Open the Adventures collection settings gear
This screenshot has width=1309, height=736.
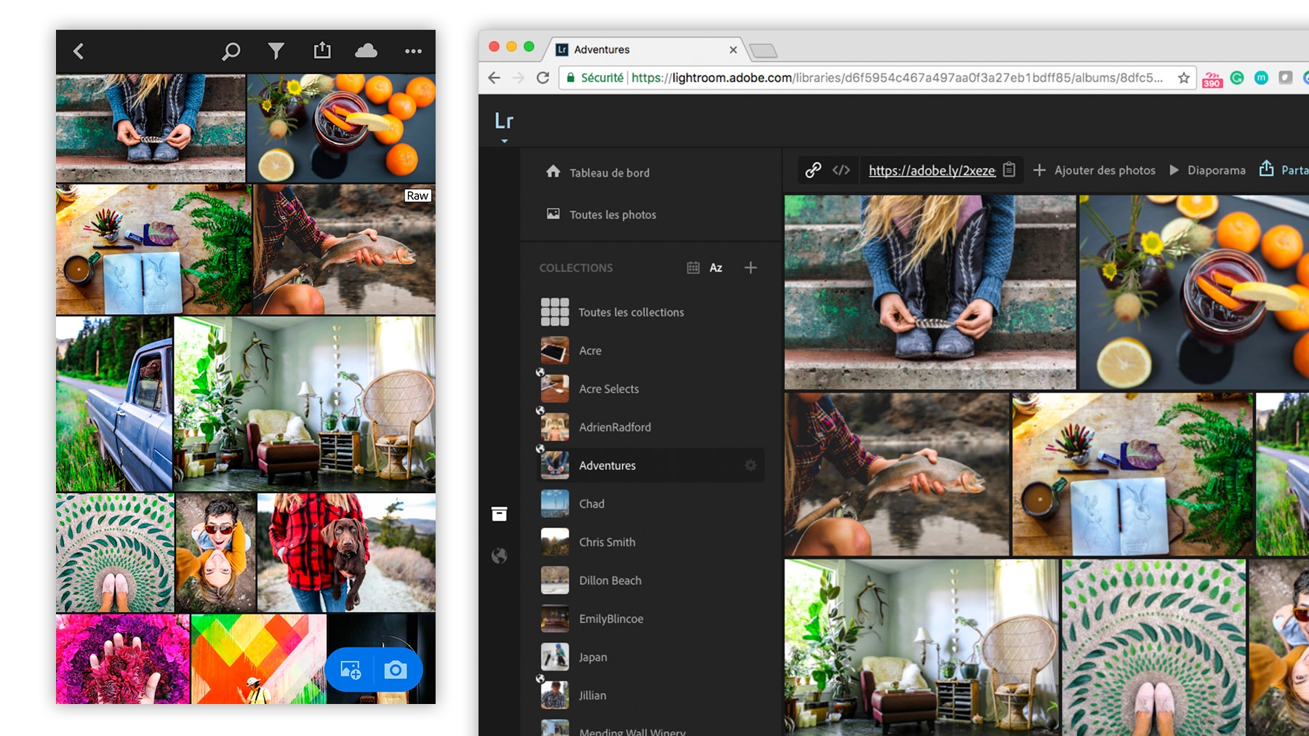(x=750, y=465)
